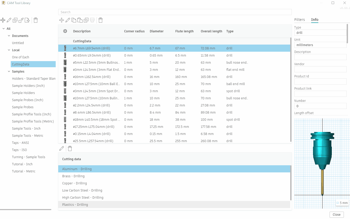The height and width of the screenshot is (219, 350).
Task: Click the trash icon above the Cutting data list
Action: pyautogui.click(x=70, y=148)
